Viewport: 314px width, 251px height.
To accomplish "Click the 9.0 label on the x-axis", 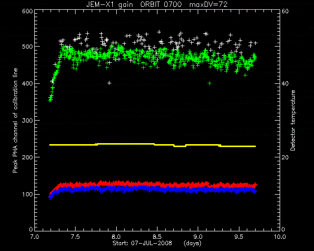I will tap(198, 237).
